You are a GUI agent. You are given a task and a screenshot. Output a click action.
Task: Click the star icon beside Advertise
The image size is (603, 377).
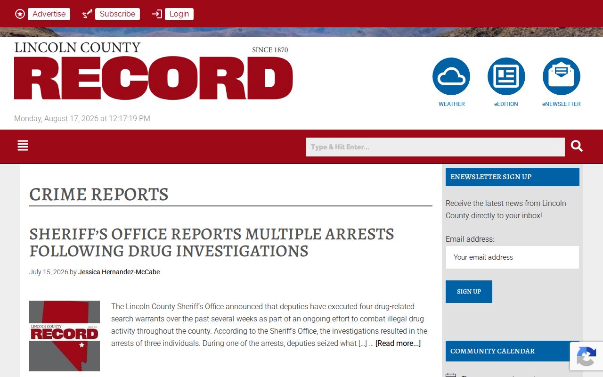pyautogui.click(x=20, y=14)
